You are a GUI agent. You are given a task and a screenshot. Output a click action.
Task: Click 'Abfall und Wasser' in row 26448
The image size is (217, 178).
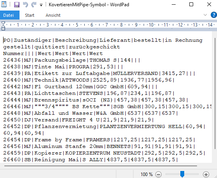point(64,113)
